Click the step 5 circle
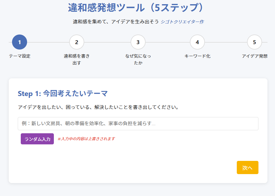The image size is (275, 196). click(x=255, y=42)
